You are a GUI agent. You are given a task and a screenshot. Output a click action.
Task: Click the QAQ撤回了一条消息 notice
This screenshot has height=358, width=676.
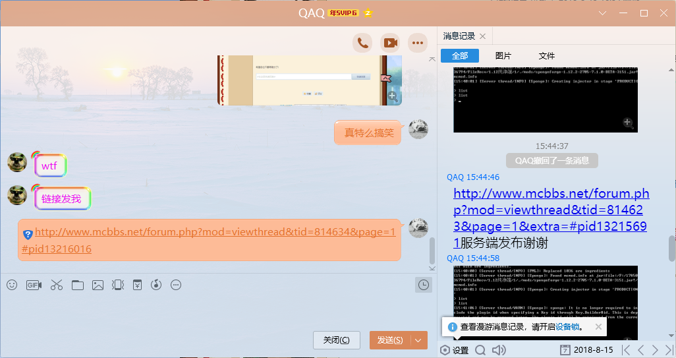[552, 161]
